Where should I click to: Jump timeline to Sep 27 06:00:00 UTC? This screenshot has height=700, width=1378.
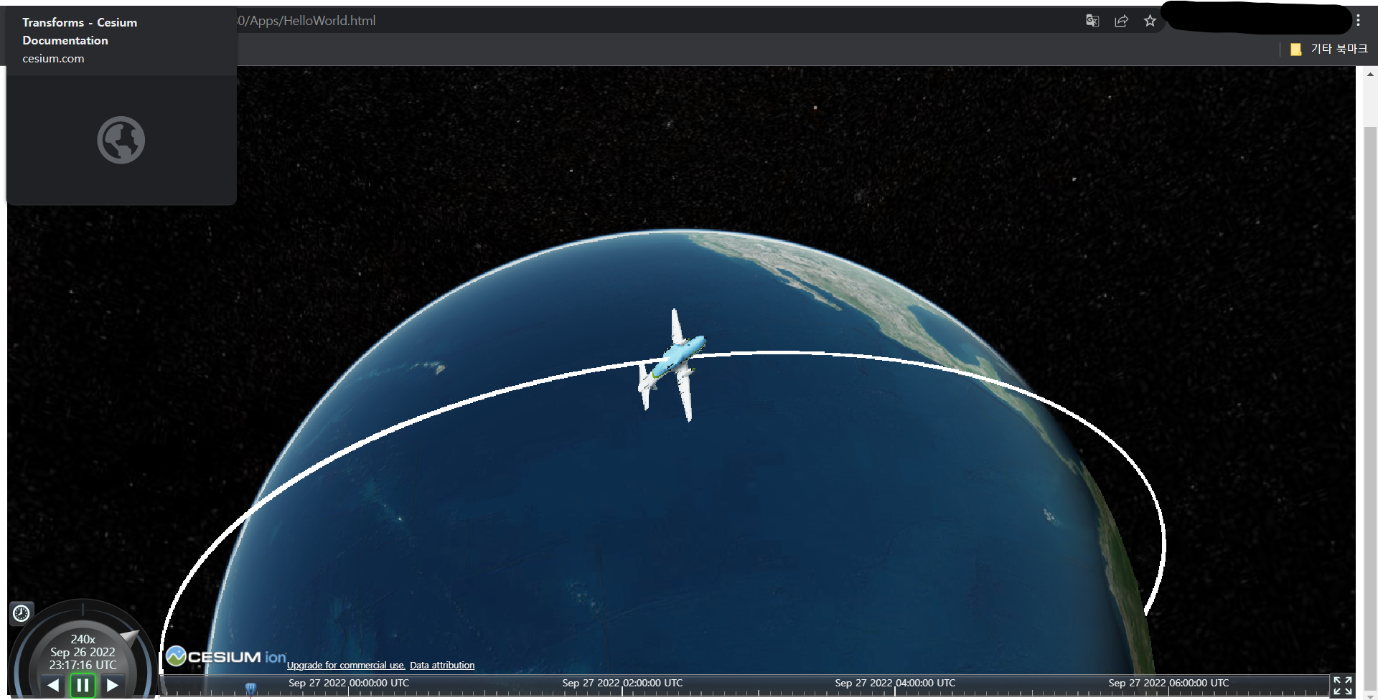coord(1168,684)
